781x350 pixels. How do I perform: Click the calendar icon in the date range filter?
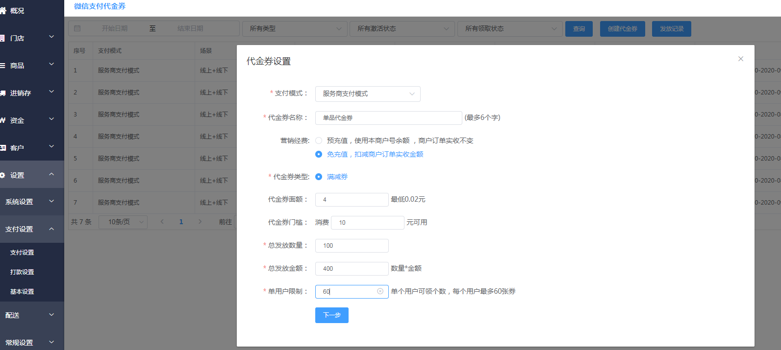pyautogui.click(x=77, y=28)
